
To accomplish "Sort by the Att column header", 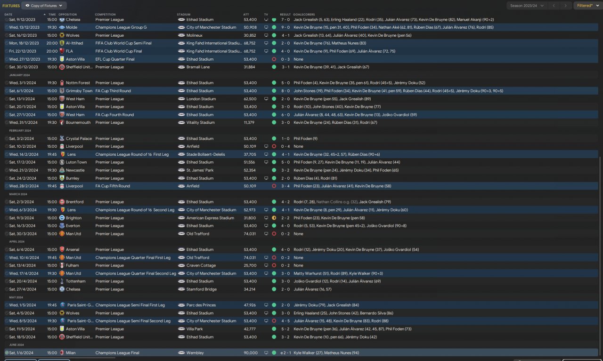I will [x=246, y=15].
